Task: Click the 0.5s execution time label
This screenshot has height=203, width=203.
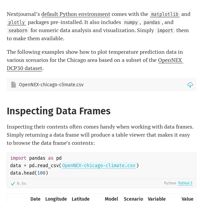Action: tap(22, 183)
